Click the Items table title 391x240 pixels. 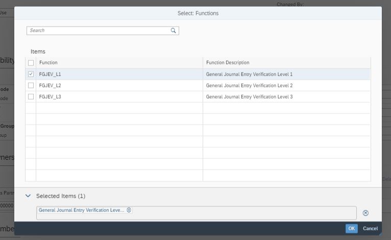pyautogui.click(x=38, y=52)
